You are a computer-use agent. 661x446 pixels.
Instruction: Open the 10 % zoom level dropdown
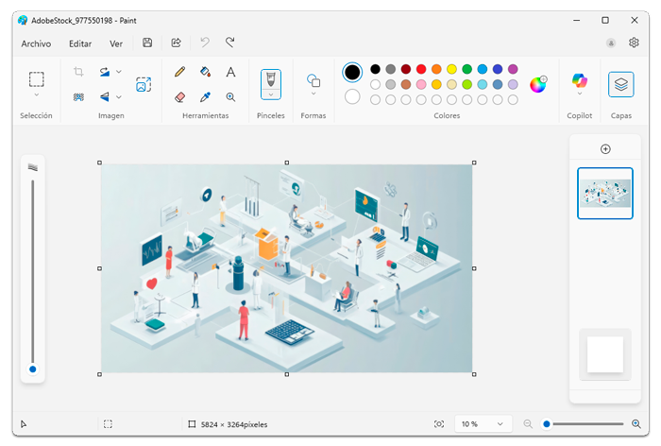pos(483,424)
